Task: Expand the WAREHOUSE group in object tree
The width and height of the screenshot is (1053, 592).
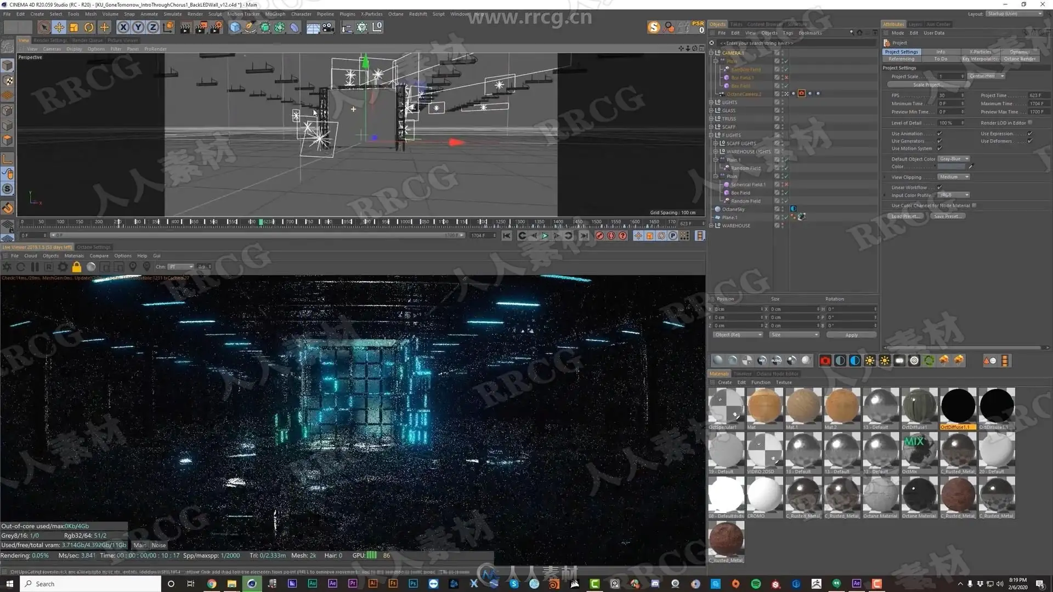Action: [711, 226]
